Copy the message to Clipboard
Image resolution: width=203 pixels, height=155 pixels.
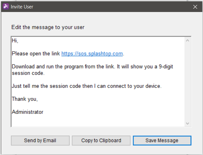(101, 140)
